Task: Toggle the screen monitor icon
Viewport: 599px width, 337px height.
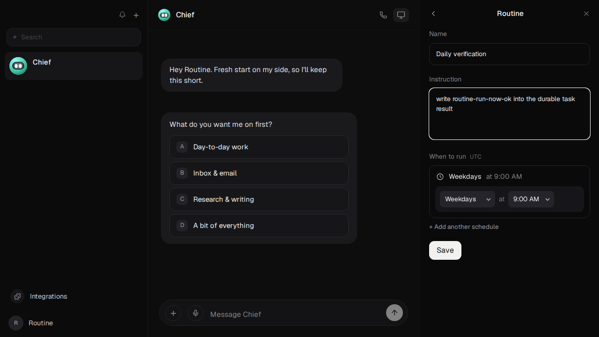Action: [401, 15]
